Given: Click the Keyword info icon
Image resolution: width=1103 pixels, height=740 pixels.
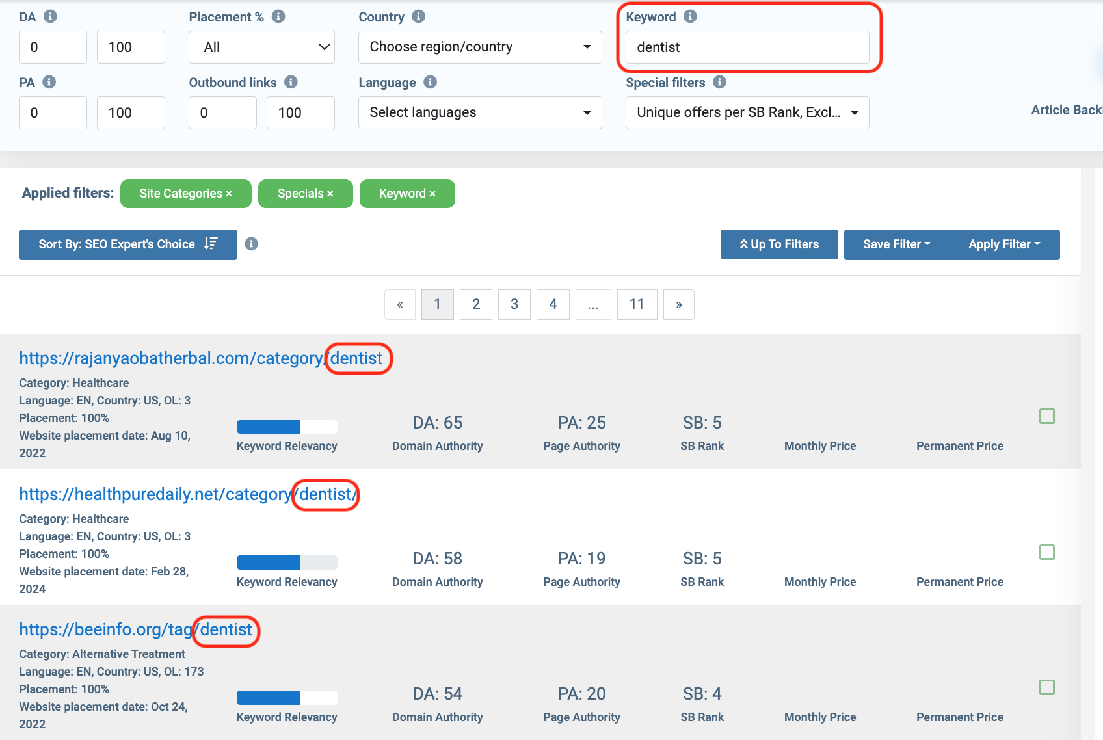Looking at the screenshot, I should 691,16.
